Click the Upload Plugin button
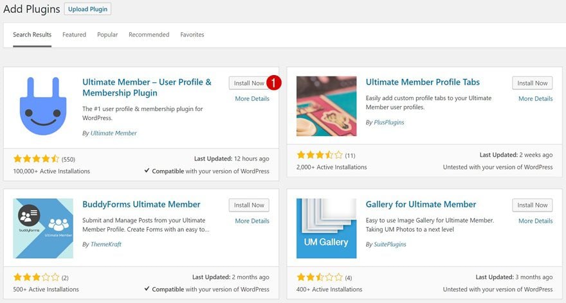Image resolution: width=566 pixels, height=303 pixels. coord(87,9)
